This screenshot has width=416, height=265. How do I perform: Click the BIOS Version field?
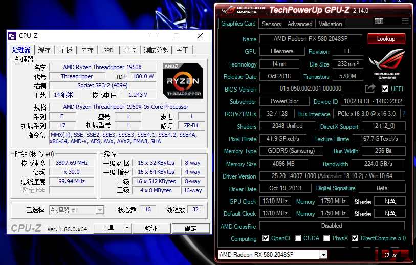[x=311, y=89]
